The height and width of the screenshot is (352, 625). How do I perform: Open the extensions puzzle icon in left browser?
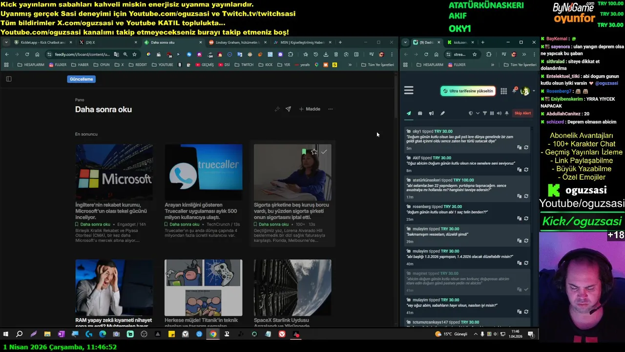[291, 54]
